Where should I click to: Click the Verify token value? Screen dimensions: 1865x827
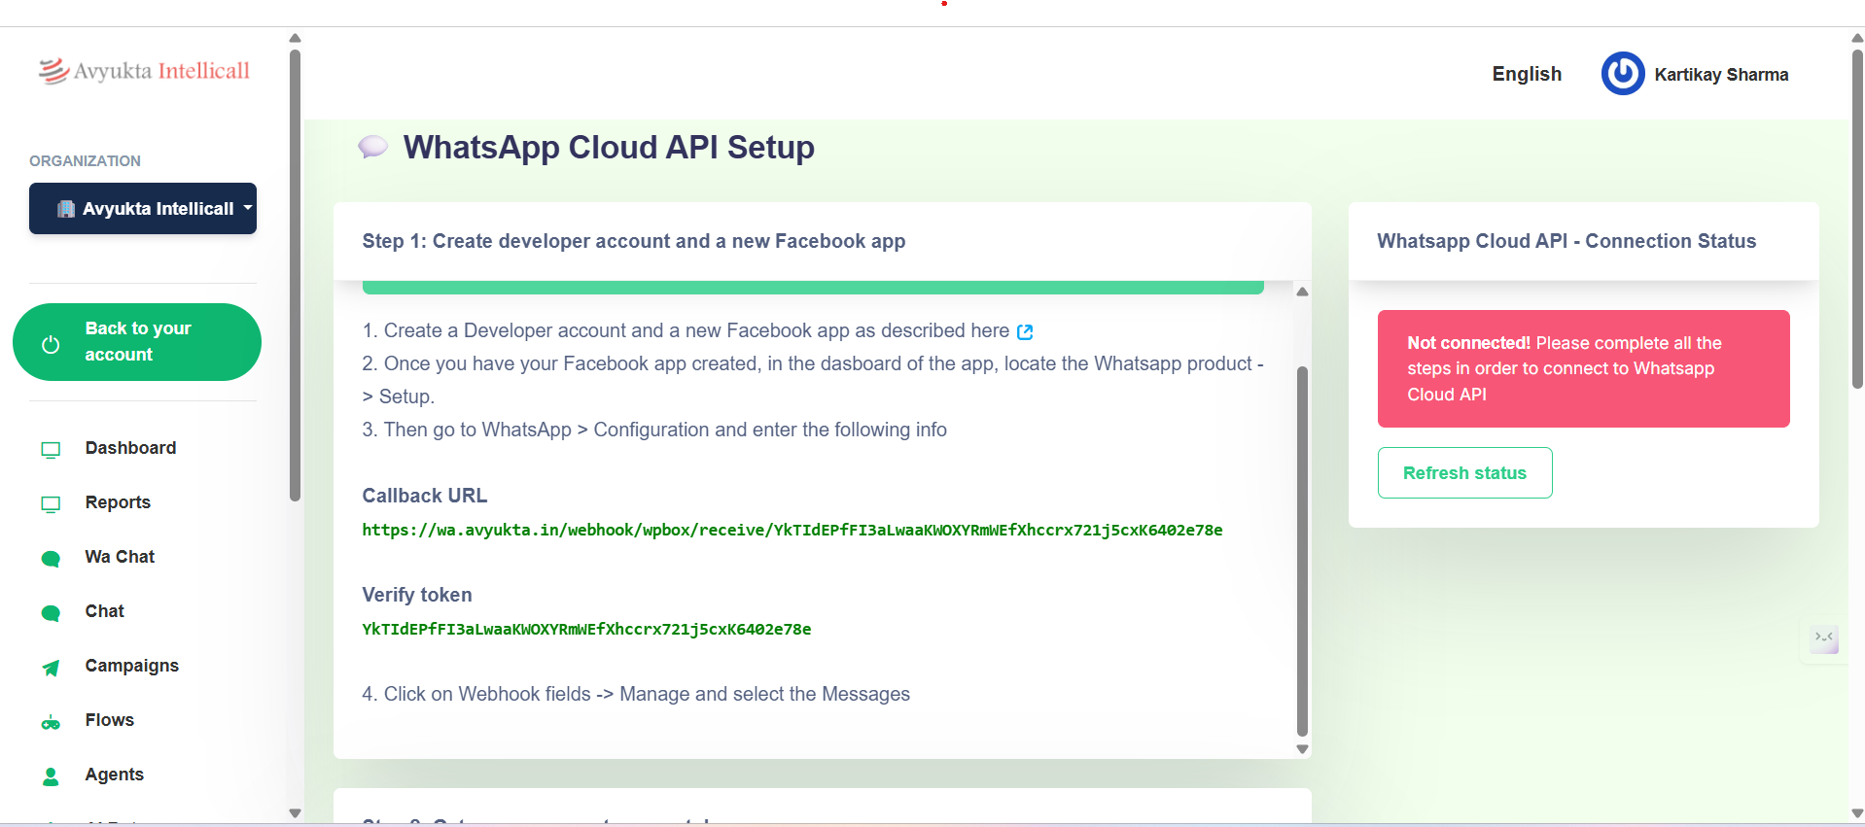tap(586, 629)
